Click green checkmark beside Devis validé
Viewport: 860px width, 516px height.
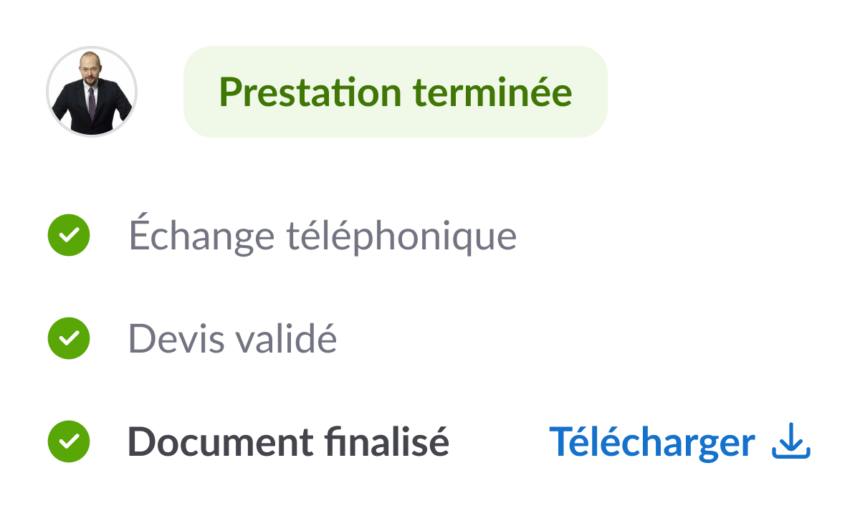[x=69, y=338]
